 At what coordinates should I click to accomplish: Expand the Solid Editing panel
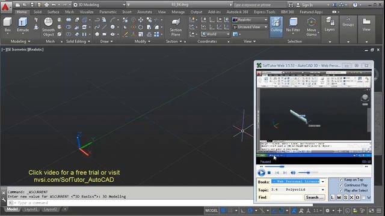tap(78, 41)
